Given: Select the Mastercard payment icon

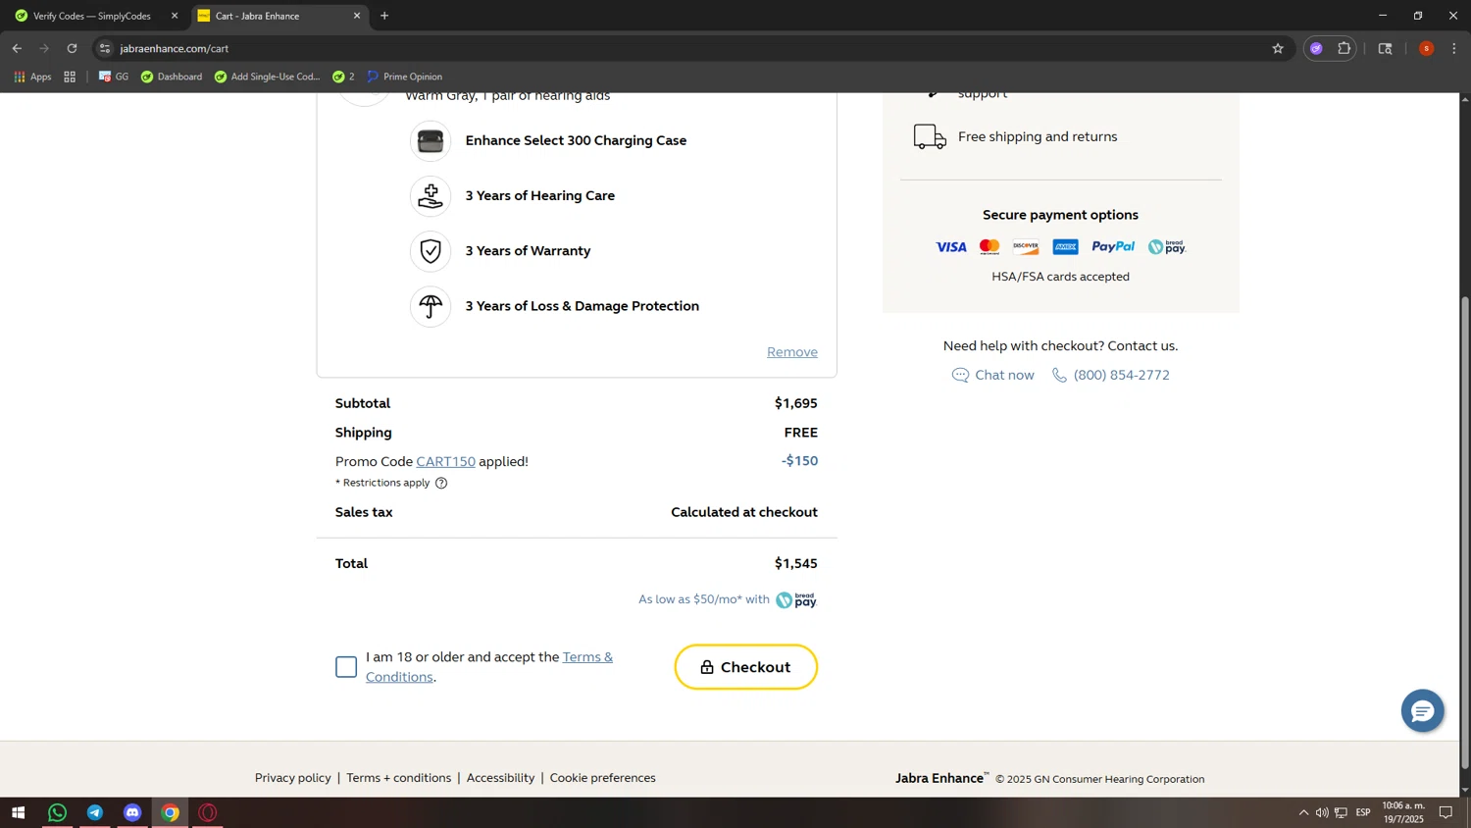Looking at the screenshot, I should [x=989, y=247].
